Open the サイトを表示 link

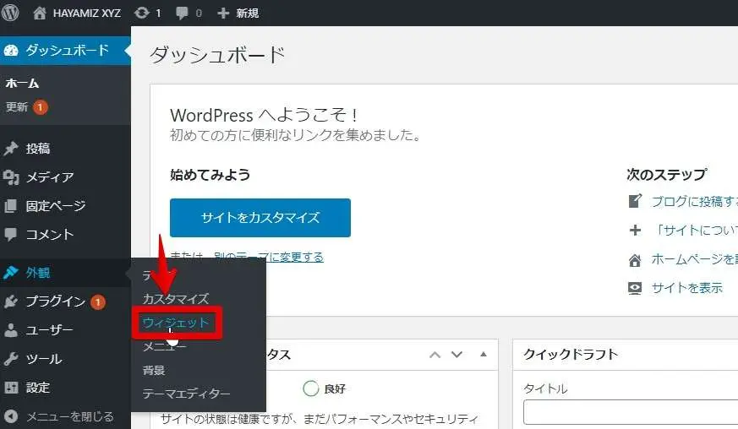[686, 288]
